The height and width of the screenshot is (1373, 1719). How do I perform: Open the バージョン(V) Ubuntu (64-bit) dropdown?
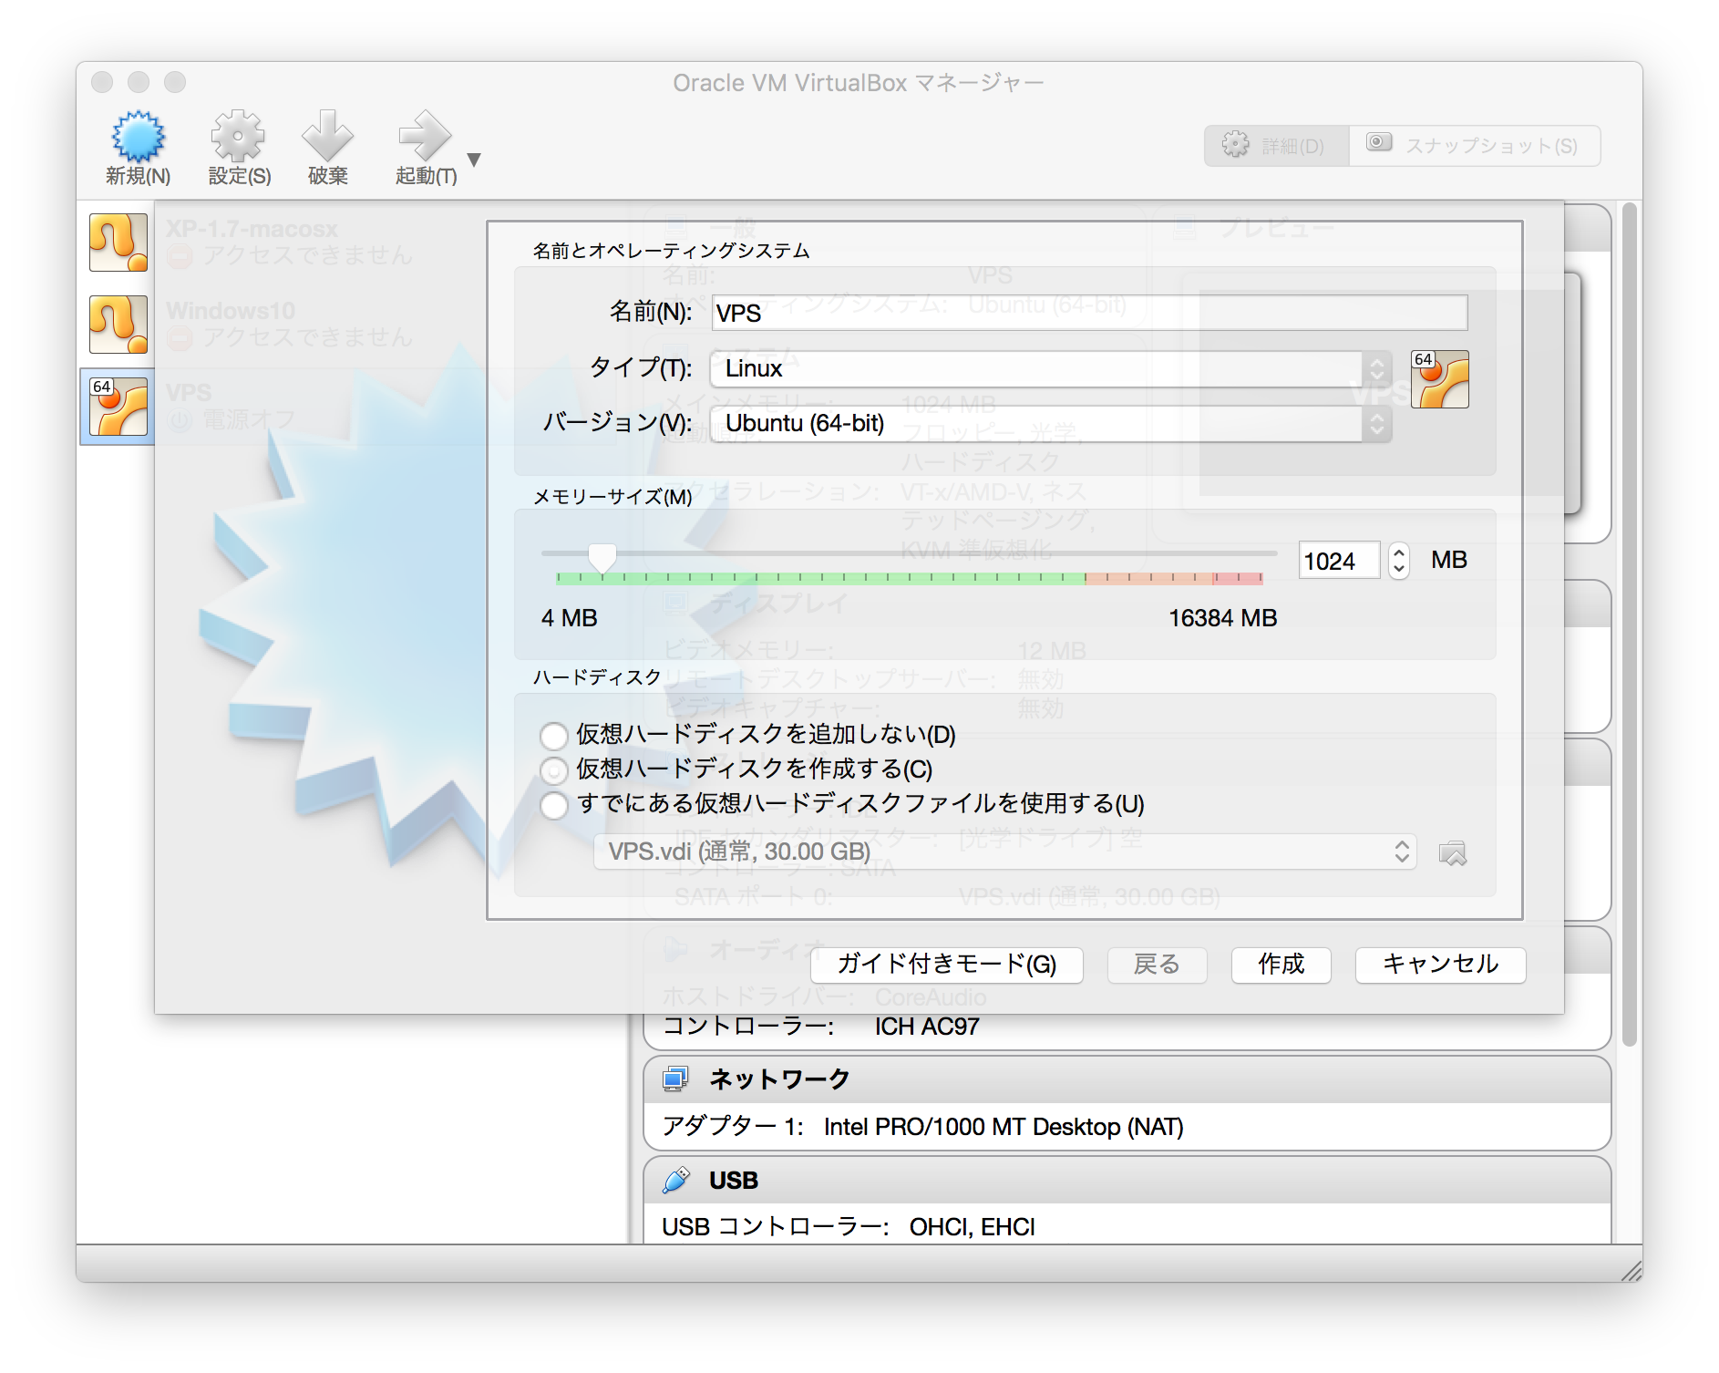pos(1050,424)
